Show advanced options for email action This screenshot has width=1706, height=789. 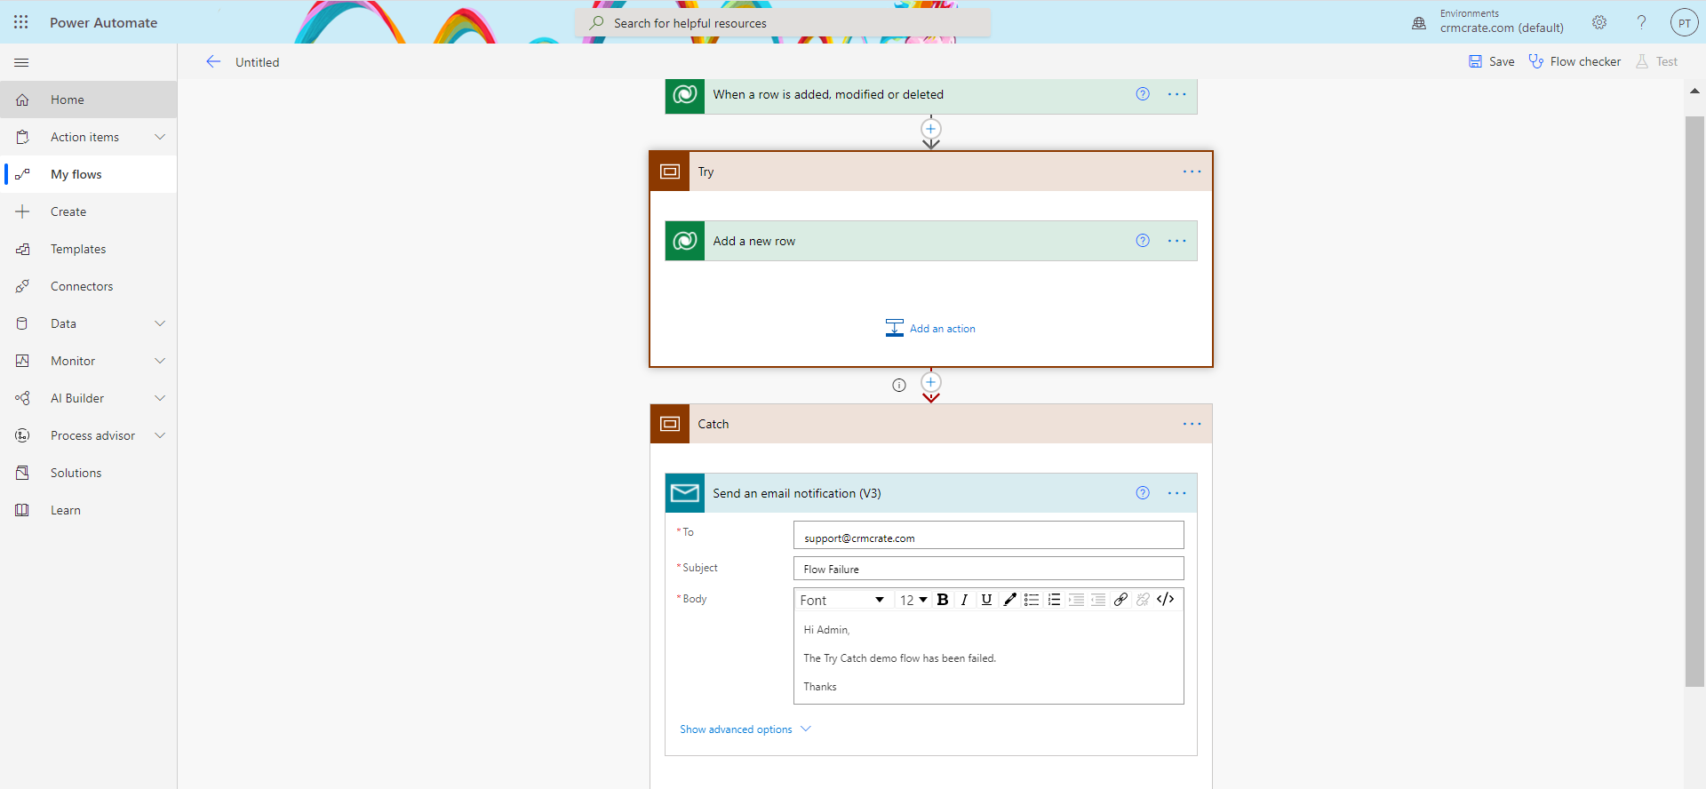745,729
